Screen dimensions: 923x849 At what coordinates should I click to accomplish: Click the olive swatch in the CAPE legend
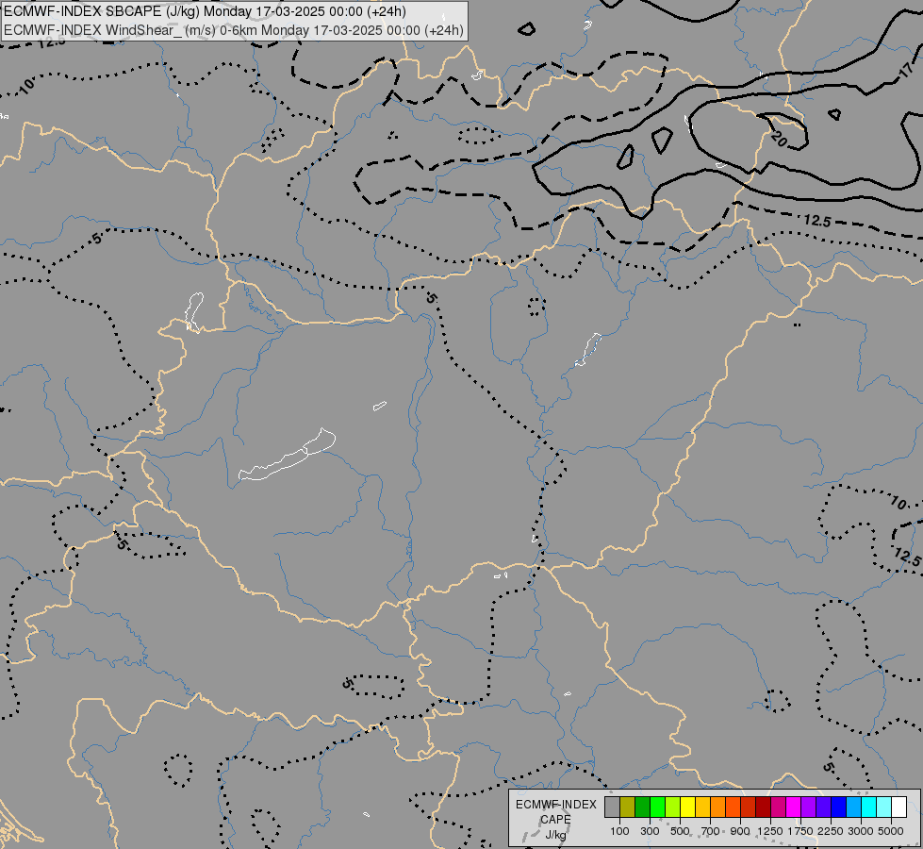627,807
